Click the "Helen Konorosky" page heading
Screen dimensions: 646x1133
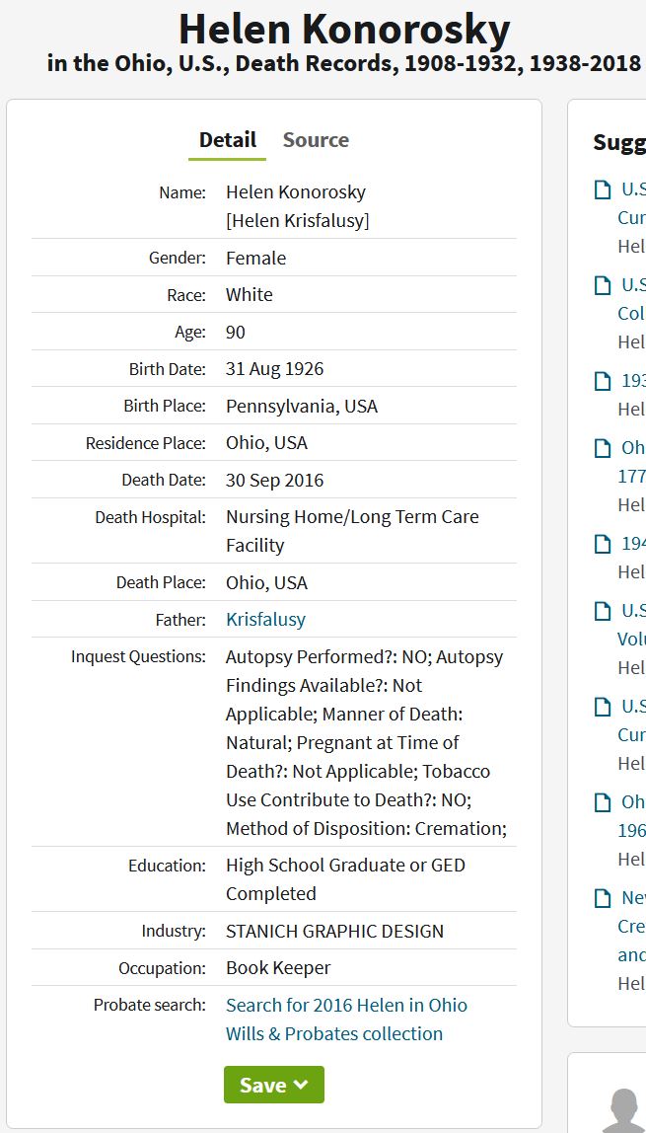pyautogui.click(x=344, y=31)
